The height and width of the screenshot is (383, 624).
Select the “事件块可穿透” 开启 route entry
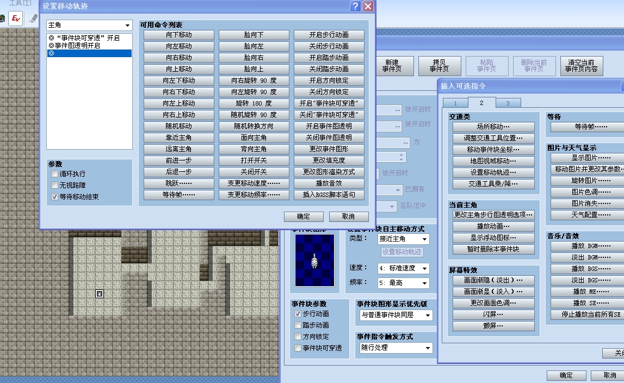point(90,38)
